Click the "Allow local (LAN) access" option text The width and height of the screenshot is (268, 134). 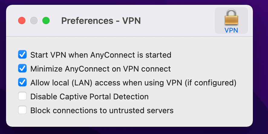tap(133, 83)
